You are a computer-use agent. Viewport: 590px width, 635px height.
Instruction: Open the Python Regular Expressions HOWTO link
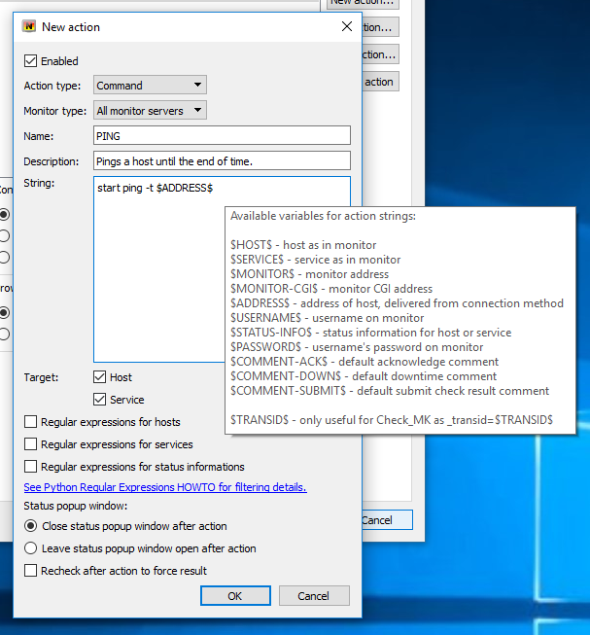[x=165, y=487]
